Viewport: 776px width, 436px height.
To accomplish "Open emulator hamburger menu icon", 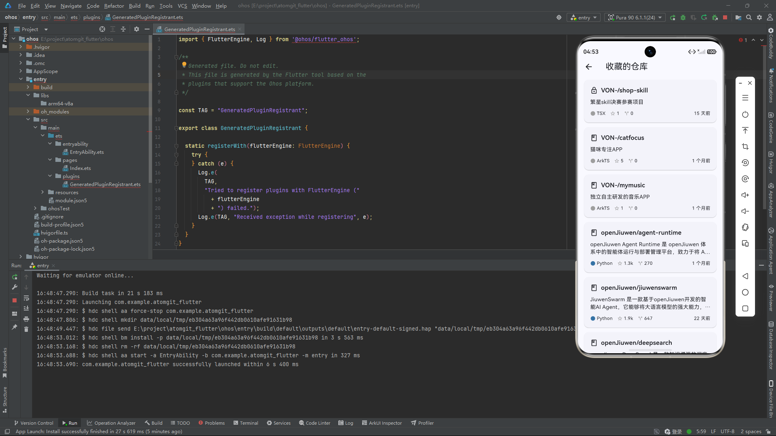I will pos(745,98).
